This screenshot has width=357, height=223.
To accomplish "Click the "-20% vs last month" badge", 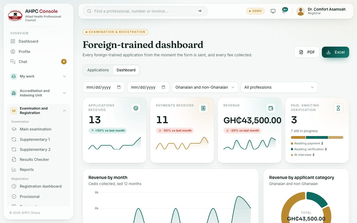I will (242, 130).
